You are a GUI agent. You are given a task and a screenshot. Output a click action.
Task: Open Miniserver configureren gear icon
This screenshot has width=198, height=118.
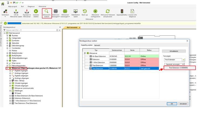pos(96,11)
